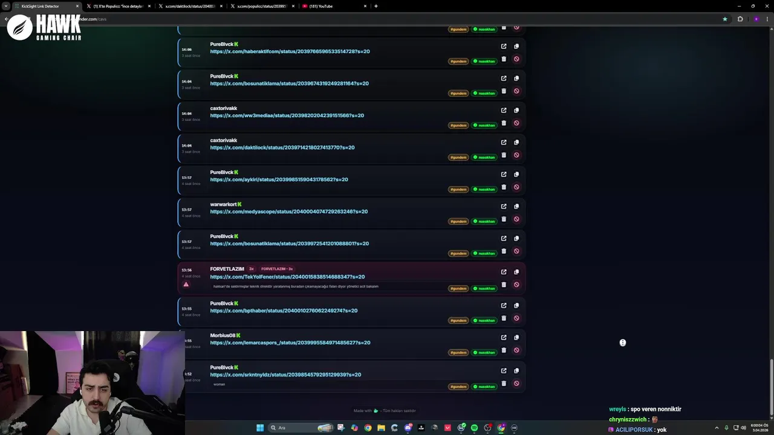The image size is (774, 435).
Task: Open a new browser tab
Action: [x=376, y=6]
